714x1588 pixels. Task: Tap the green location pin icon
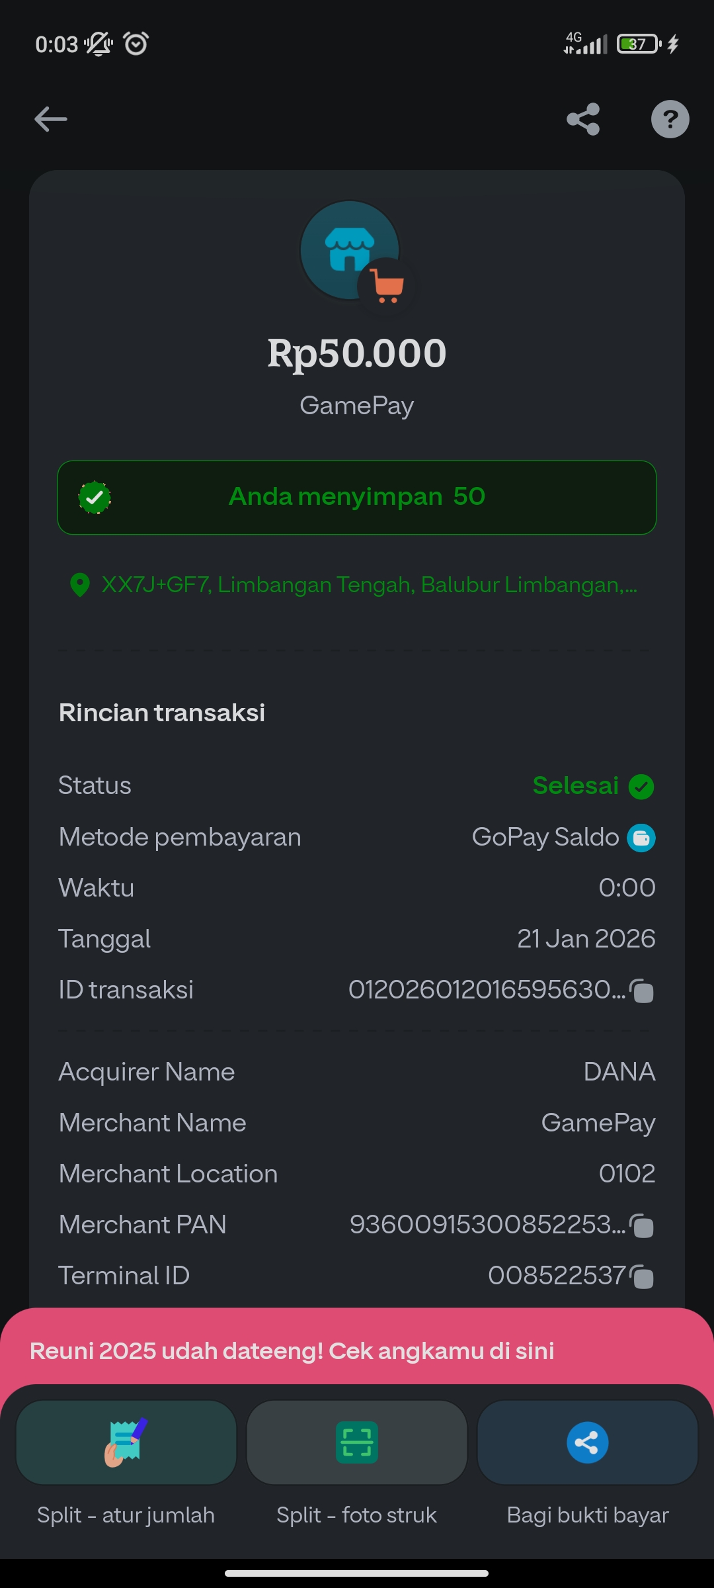80,585
